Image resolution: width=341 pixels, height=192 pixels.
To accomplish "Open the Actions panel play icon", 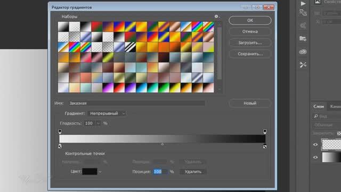I will point(303,4).
